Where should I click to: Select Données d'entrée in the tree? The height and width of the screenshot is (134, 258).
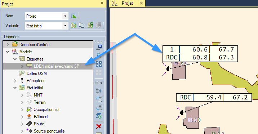pos(34,45)
